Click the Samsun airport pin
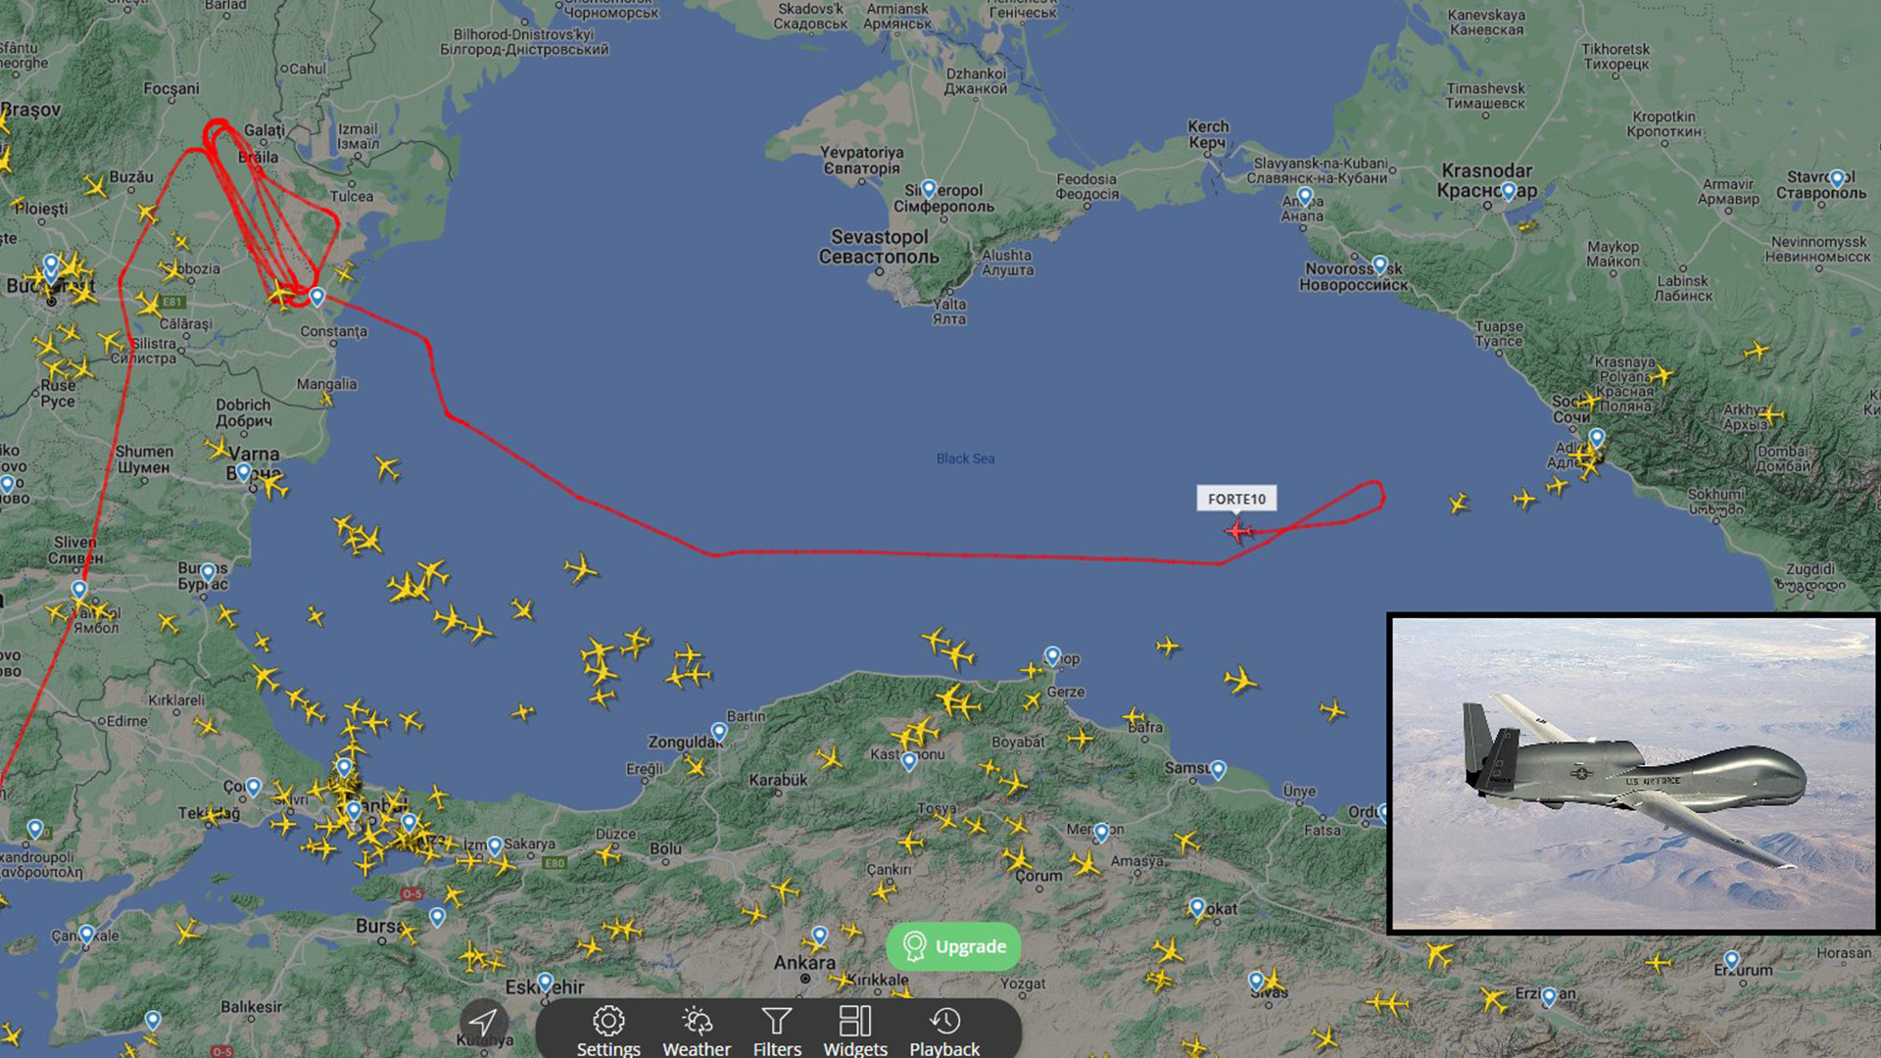Image resolution: width=1881 pixels, height=1058 pixels. point(1218,770)
